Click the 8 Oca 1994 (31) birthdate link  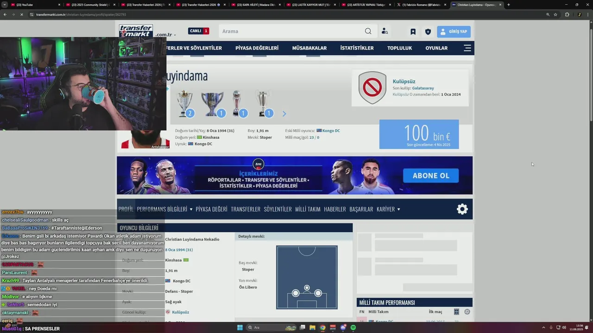point(179,250)
